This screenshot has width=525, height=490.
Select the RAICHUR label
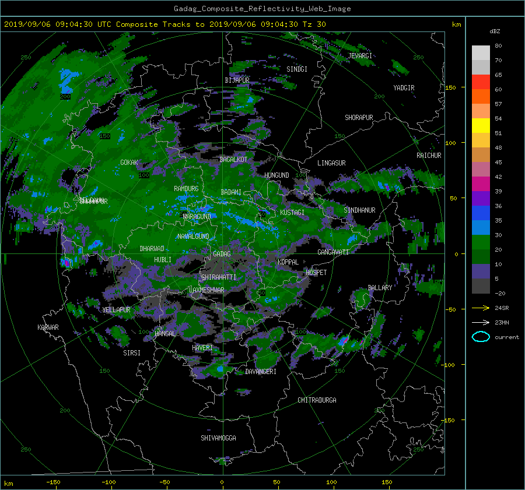pyautogui.click(x=429, y=156)
